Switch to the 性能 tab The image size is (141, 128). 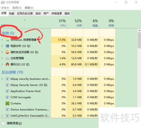(x=12, y=13)
